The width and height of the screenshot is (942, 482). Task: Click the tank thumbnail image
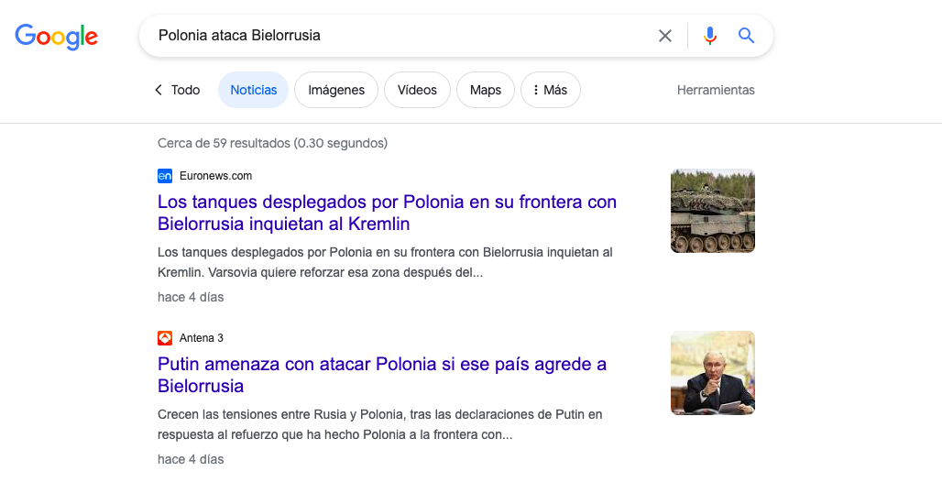(x=712, y=210)
